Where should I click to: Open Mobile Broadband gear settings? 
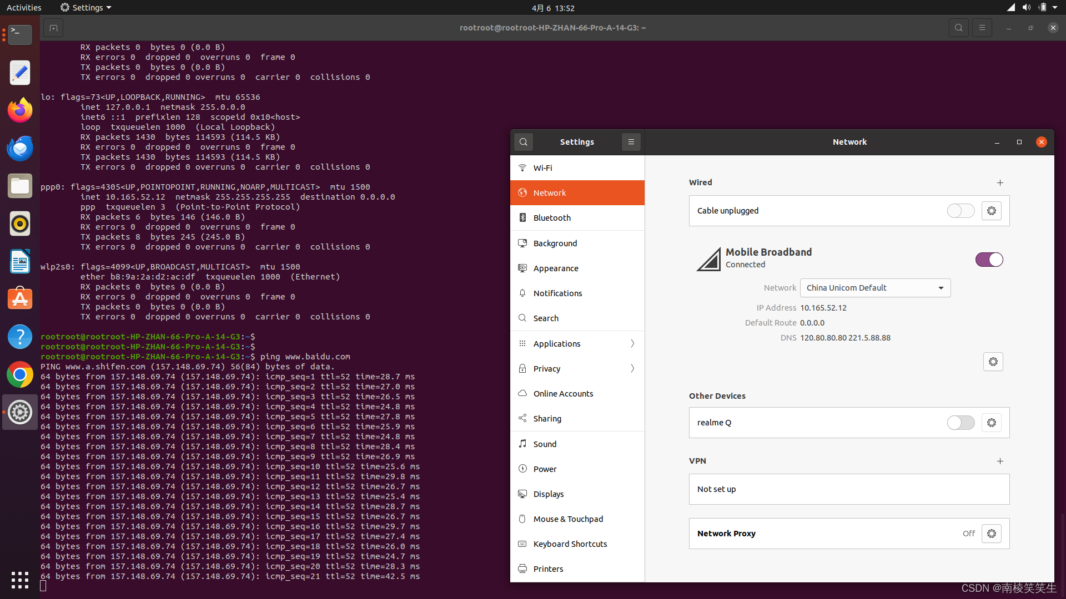[x=993, y=362]
